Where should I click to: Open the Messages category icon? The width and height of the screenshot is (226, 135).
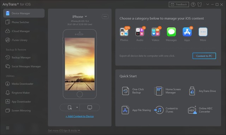click(171, 32)
